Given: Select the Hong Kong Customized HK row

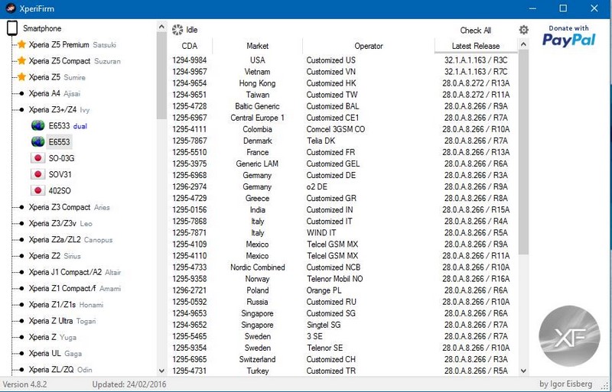Looking at the screenshot, I should click(343, 83).
